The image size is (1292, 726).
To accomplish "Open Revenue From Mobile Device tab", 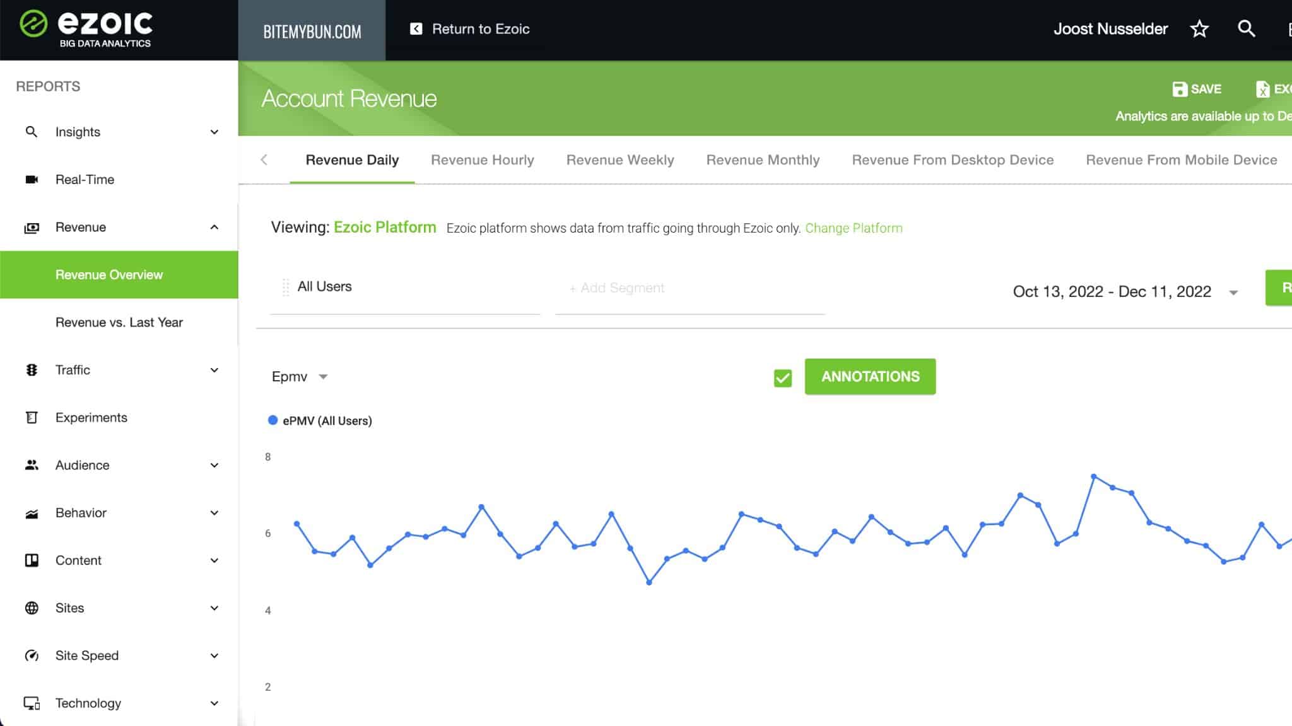I will click(x=1182, y=160).
